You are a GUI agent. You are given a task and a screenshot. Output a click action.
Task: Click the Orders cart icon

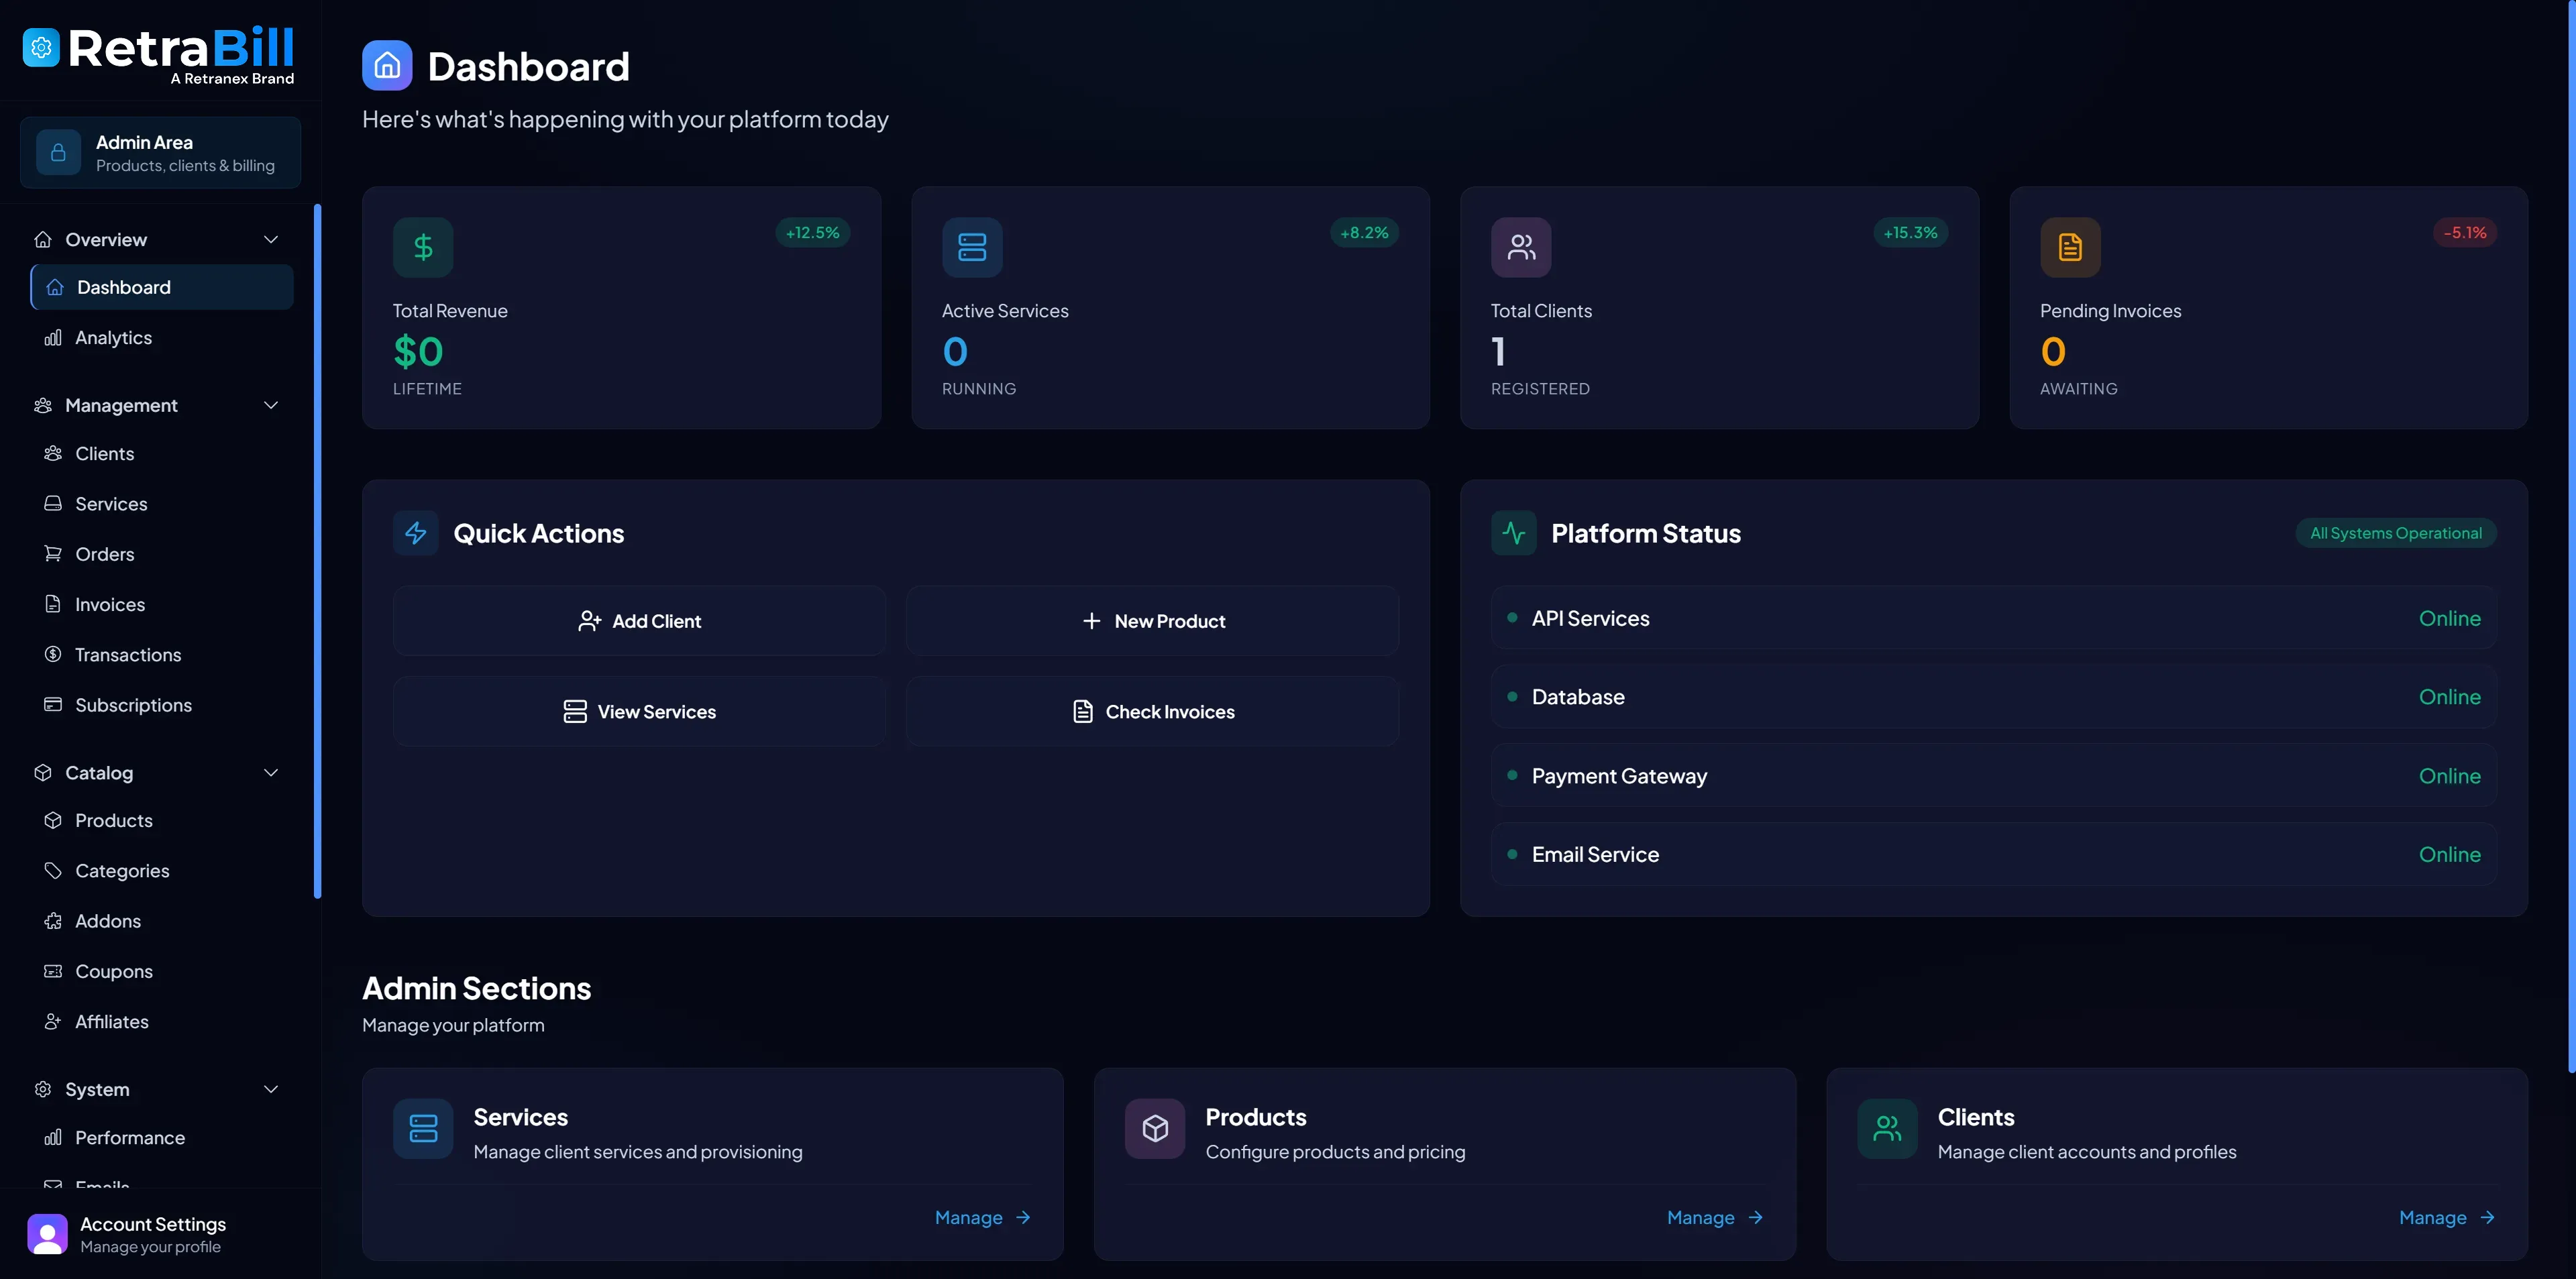[53, 554]
